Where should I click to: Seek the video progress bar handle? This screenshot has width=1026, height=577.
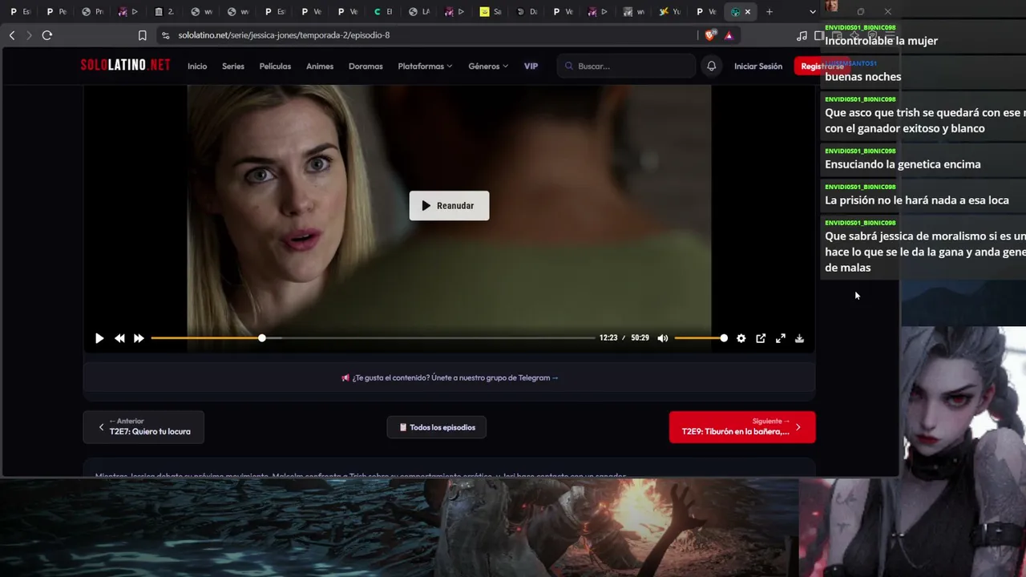click(x=262, y=338)
